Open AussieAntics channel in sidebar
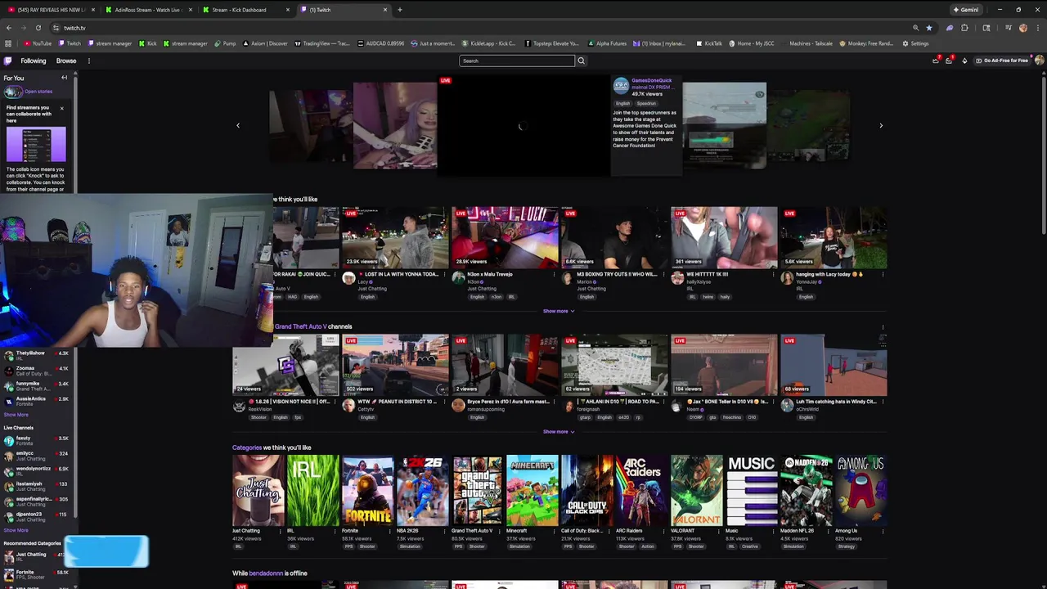 [x=37, y=400]
